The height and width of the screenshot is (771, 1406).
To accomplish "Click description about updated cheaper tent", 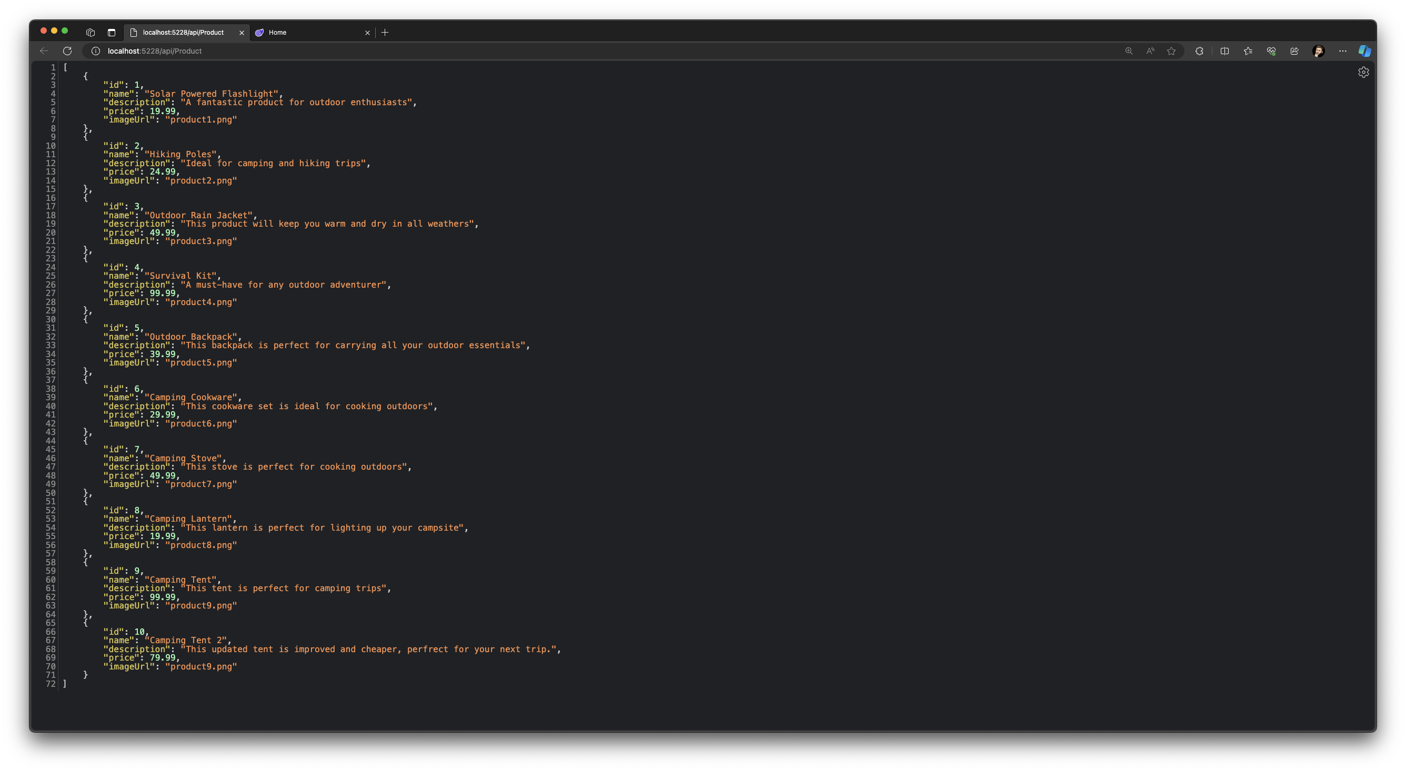I will (x=368, y=650).
